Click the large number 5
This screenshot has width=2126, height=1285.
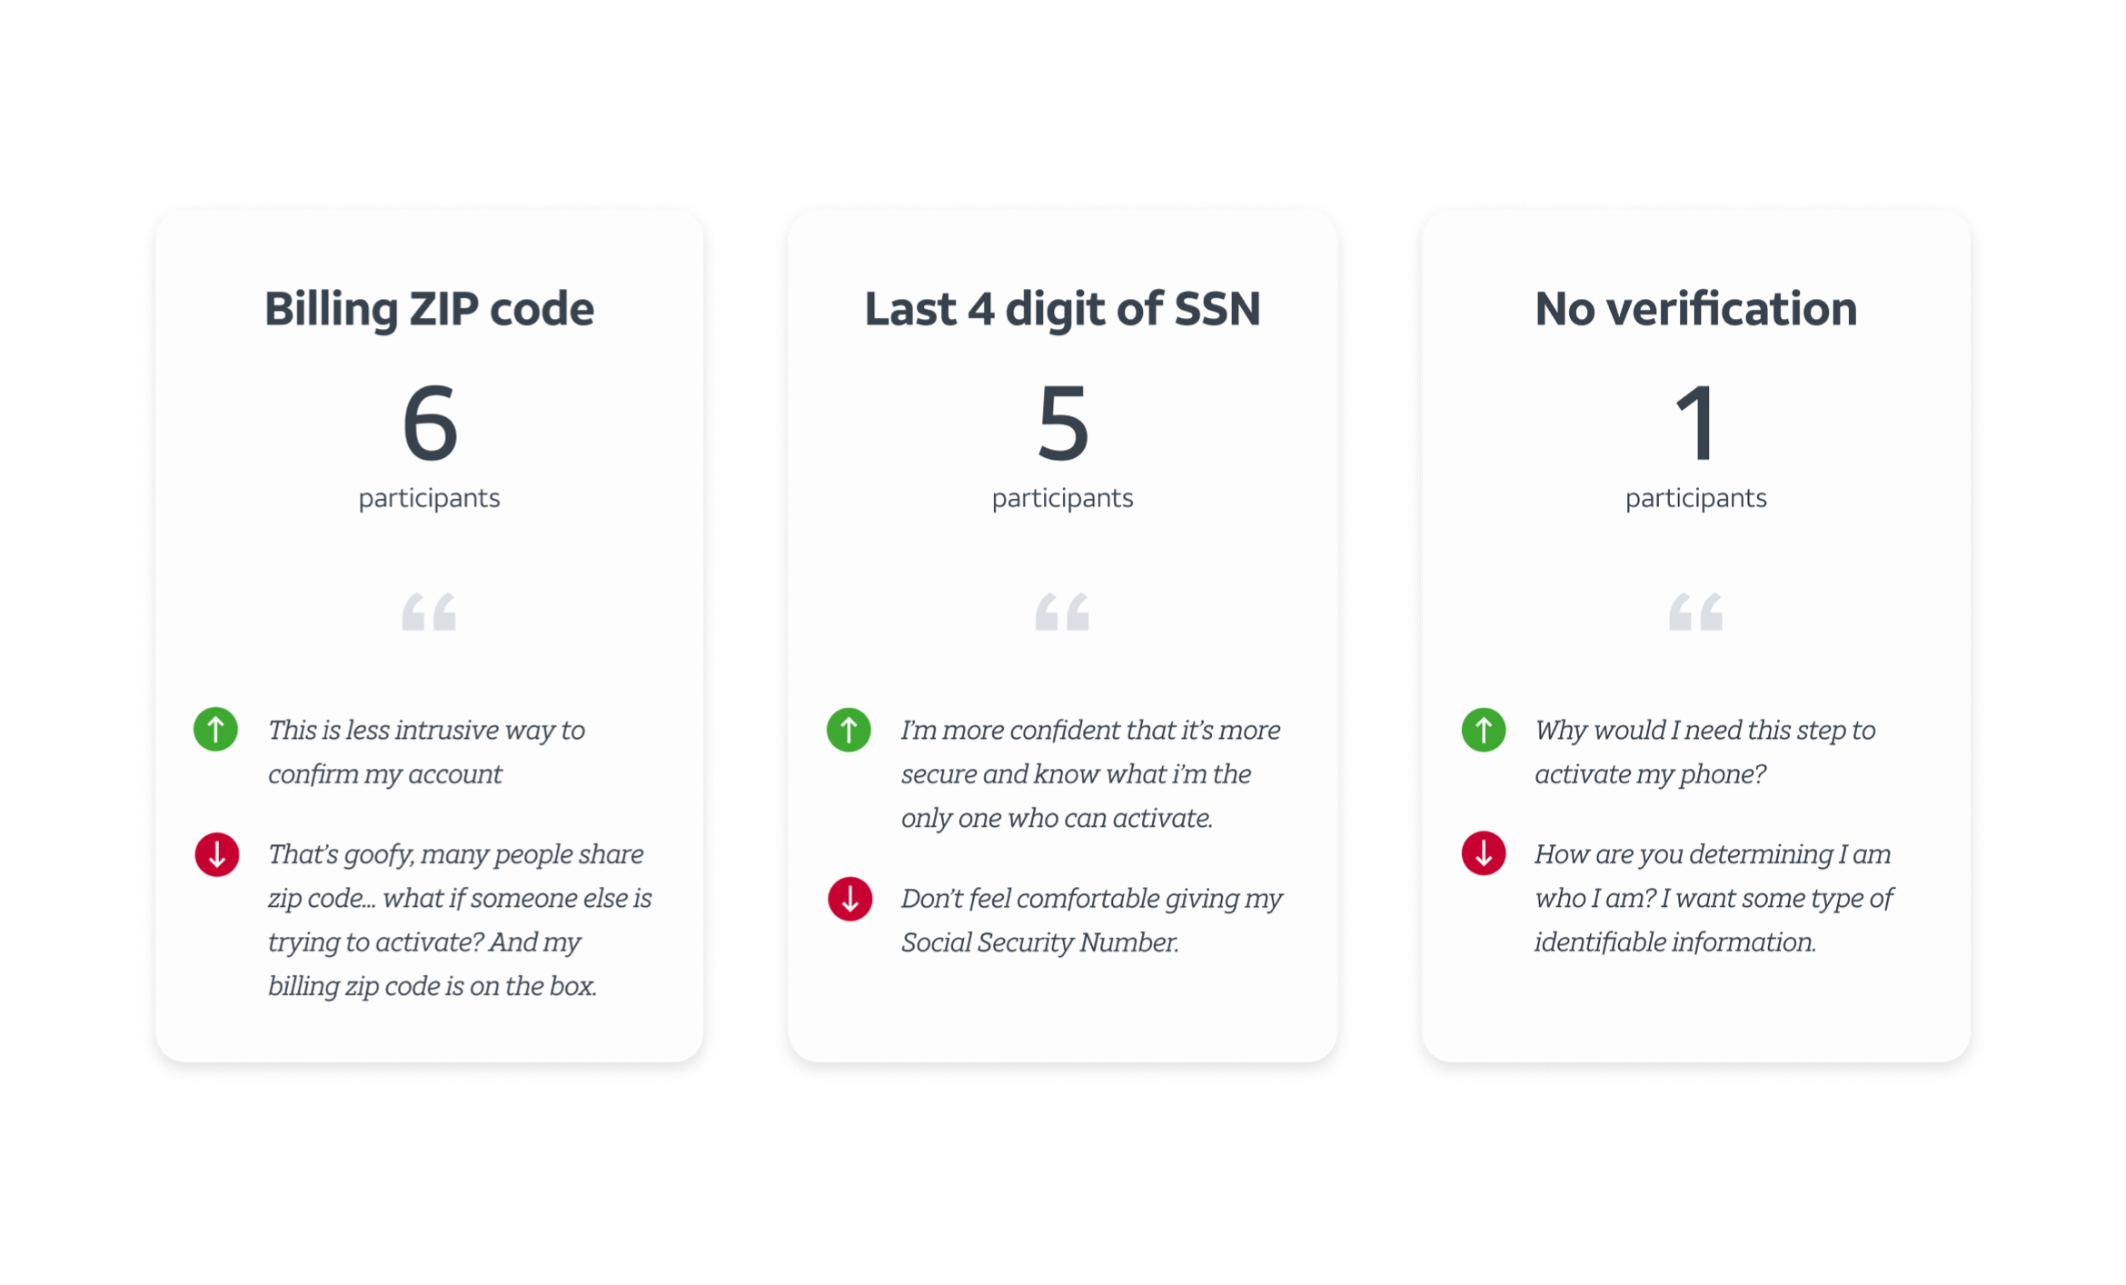coord(1062,423)
